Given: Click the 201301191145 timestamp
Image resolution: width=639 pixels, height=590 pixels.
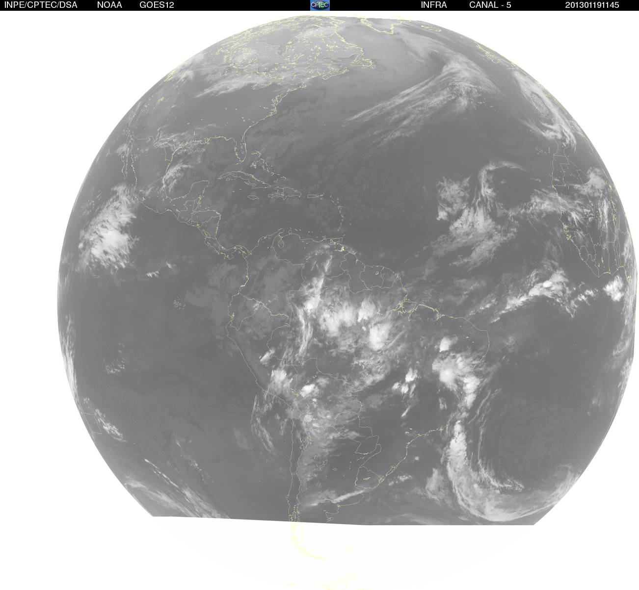Looking at the screenshot, I should [x=592, y=5].
